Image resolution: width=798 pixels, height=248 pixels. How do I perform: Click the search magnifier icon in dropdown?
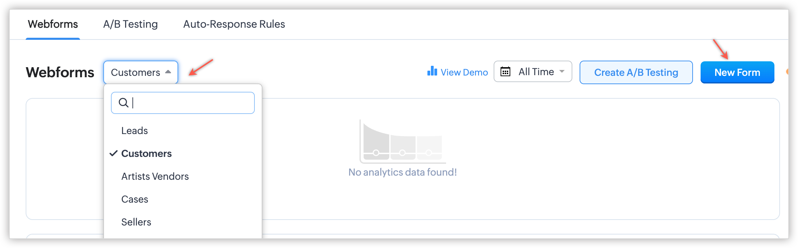coord(123,103)
